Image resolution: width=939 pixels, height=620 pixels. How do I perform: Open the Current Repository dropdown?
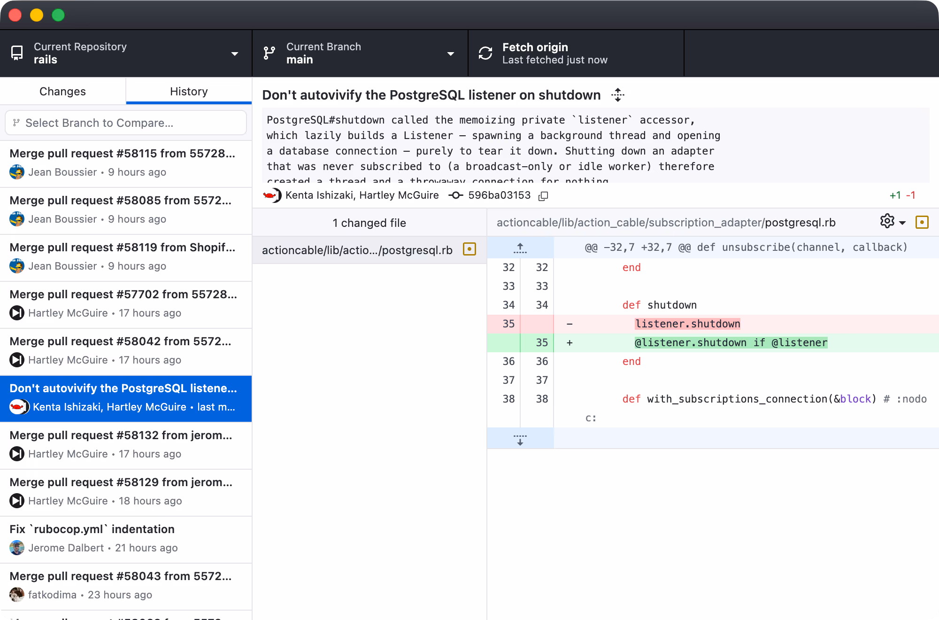pyautogui.click(x=126, y=53)
